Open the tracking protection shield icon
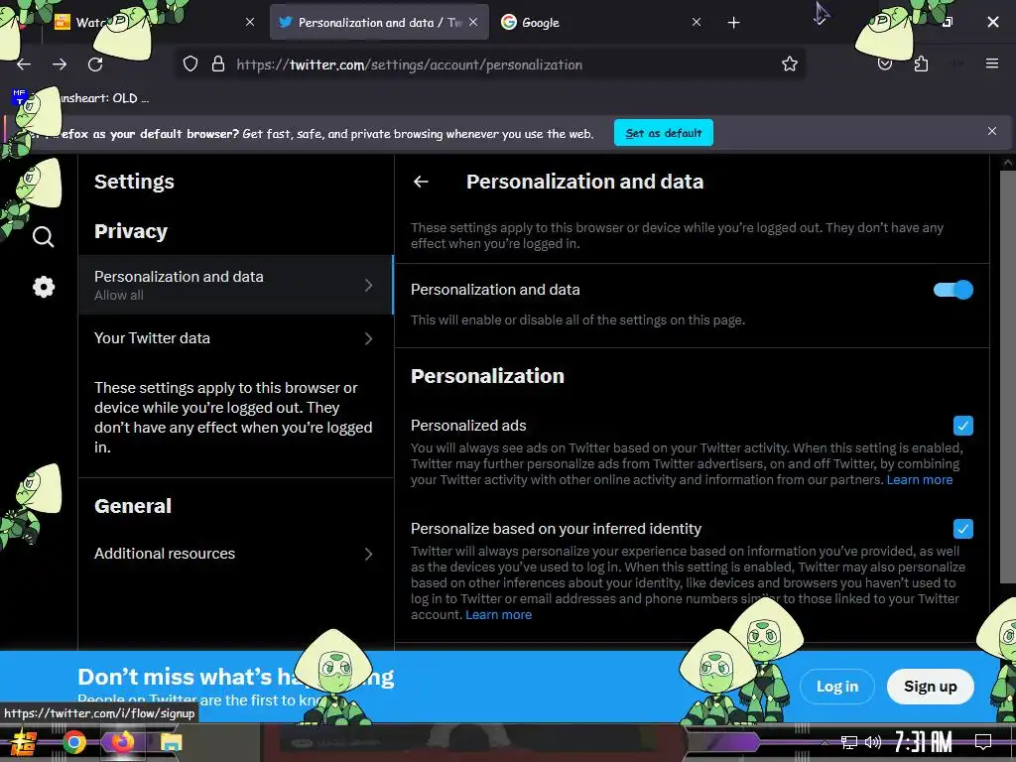This screenshot has width=1016, height=762. click(190, 63)
